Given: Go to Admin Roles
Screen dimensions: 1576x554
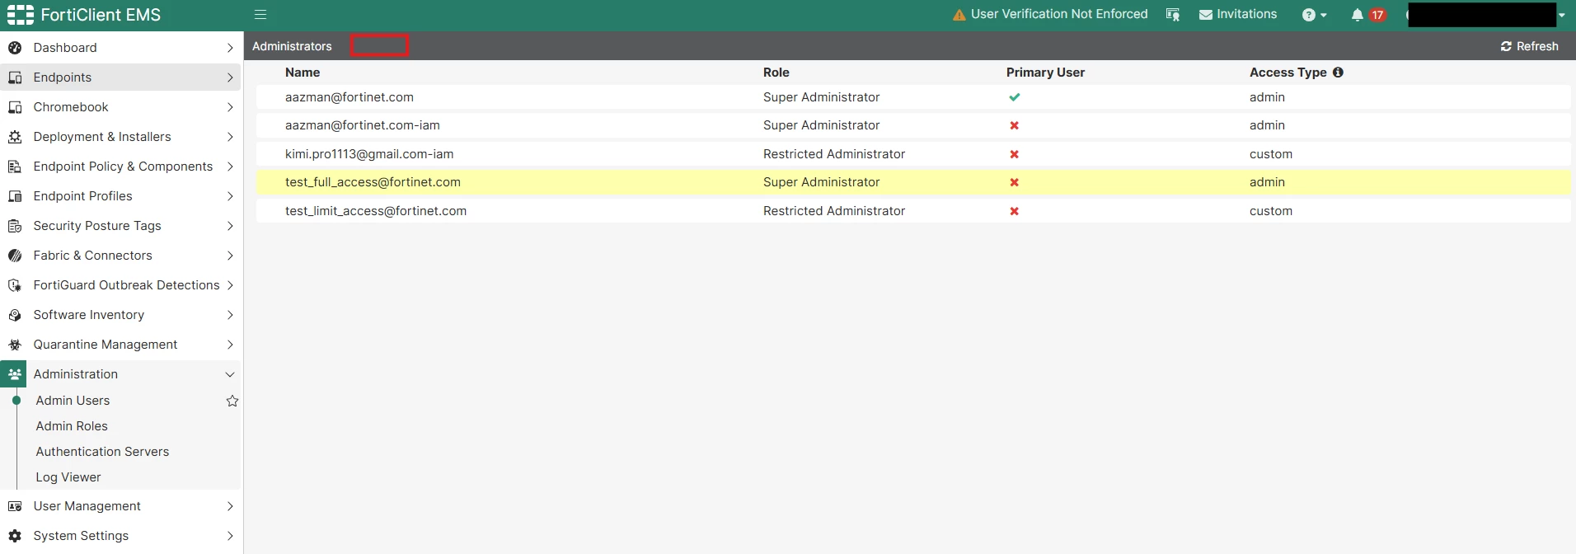Looking at the screenshot, I should pos(72,426).
